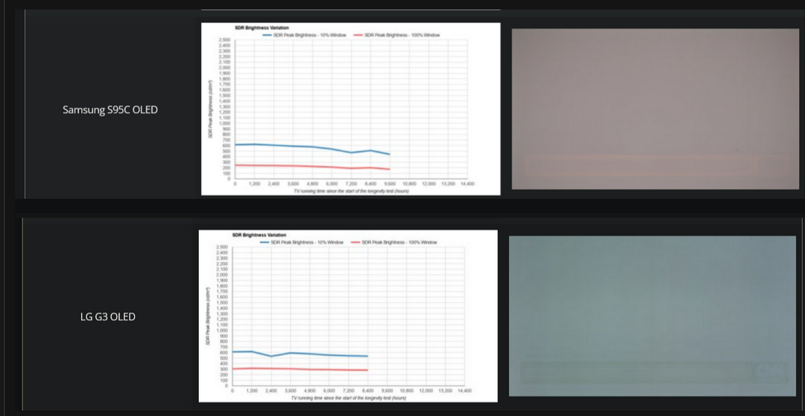Image resolution: width=805 pixels, height=416 pixels.
Task: Open the LG G3 bluish-gray uniformity photo
Action: click(652, 316)
